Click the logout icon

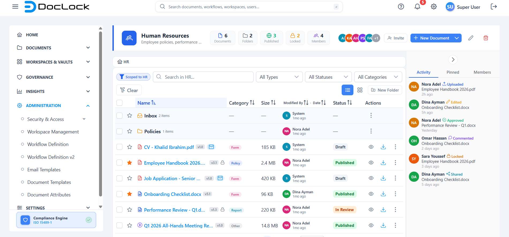(494, 7)
